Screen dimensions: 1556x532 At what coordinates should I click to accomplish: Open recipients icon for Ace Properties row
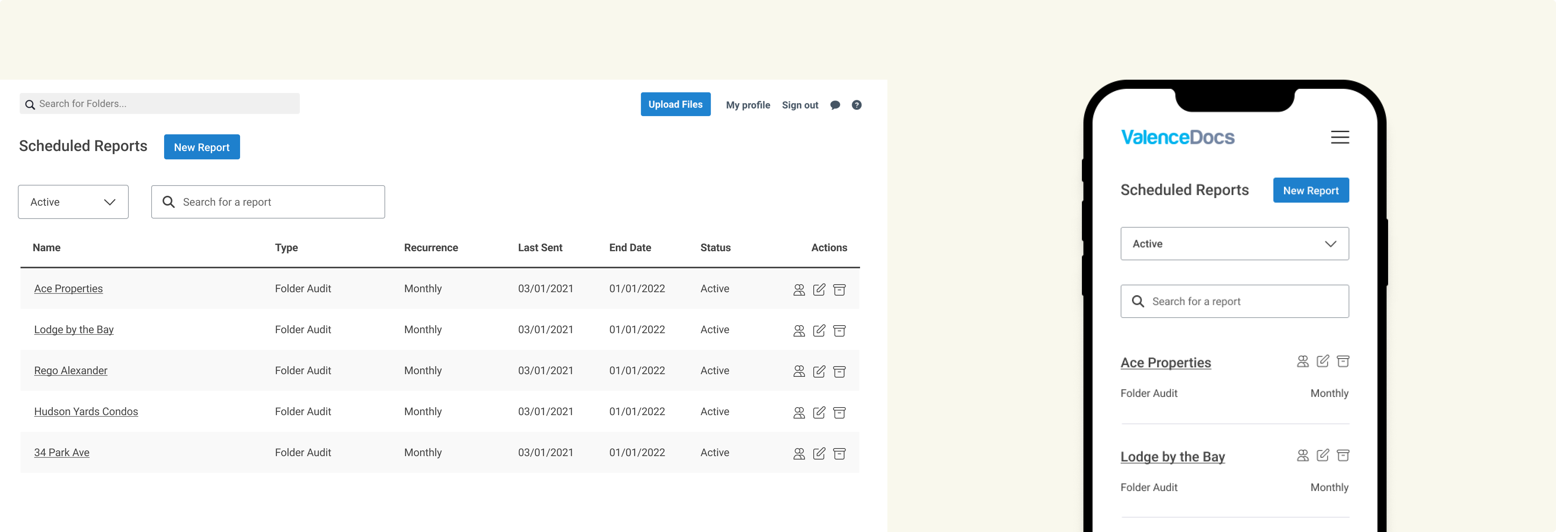coord(799,290)
